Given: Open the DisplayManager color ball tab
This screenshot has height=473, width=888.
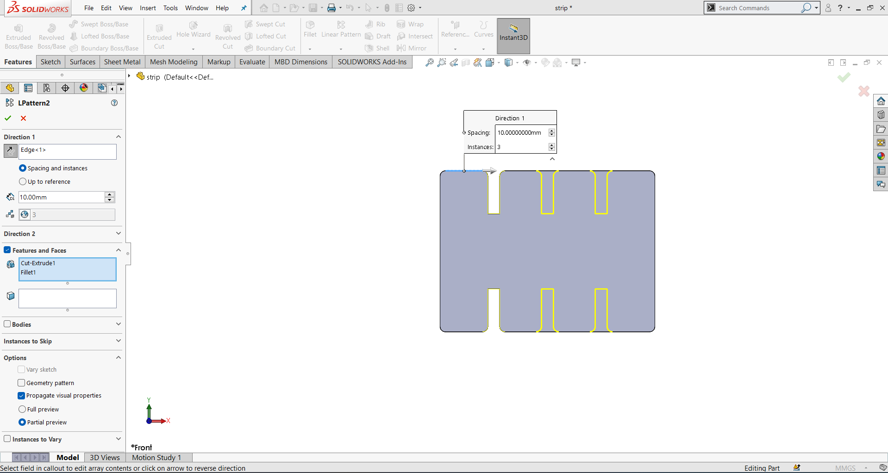Looking at the screenshot, I should (84, 88).
